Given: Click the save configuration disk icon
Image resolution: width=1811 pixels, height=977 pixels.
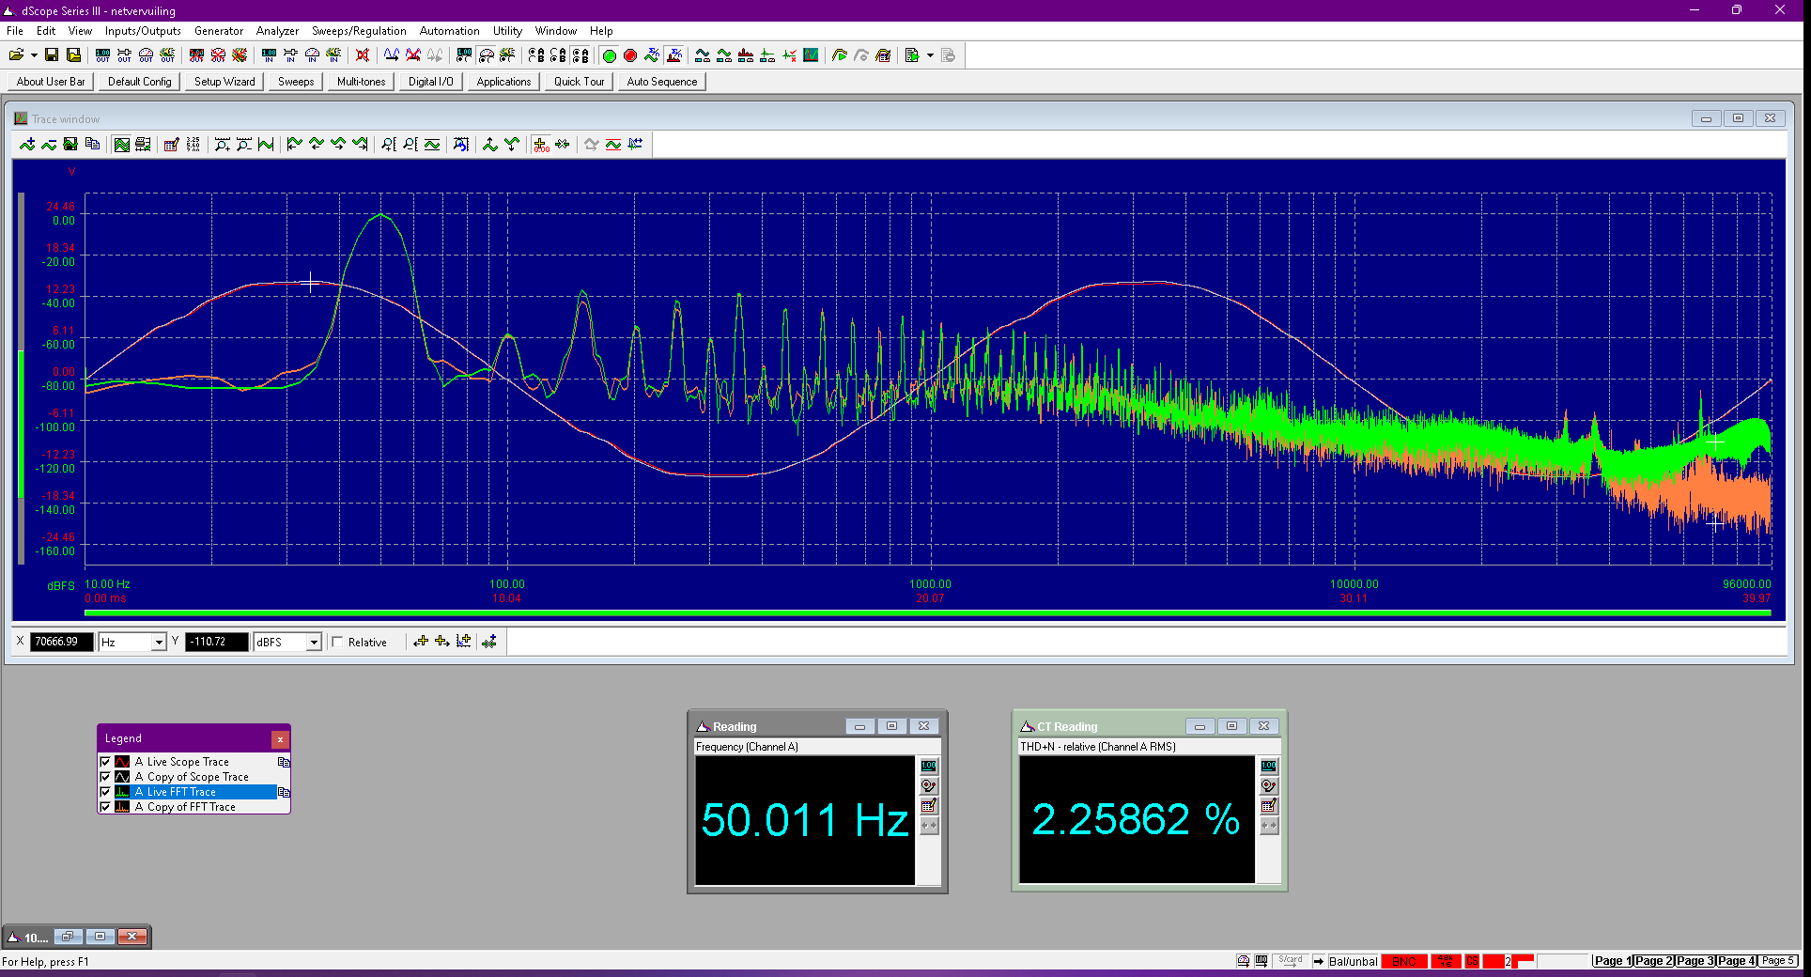Looking at the screenshot, I should (x=52, y=55).
